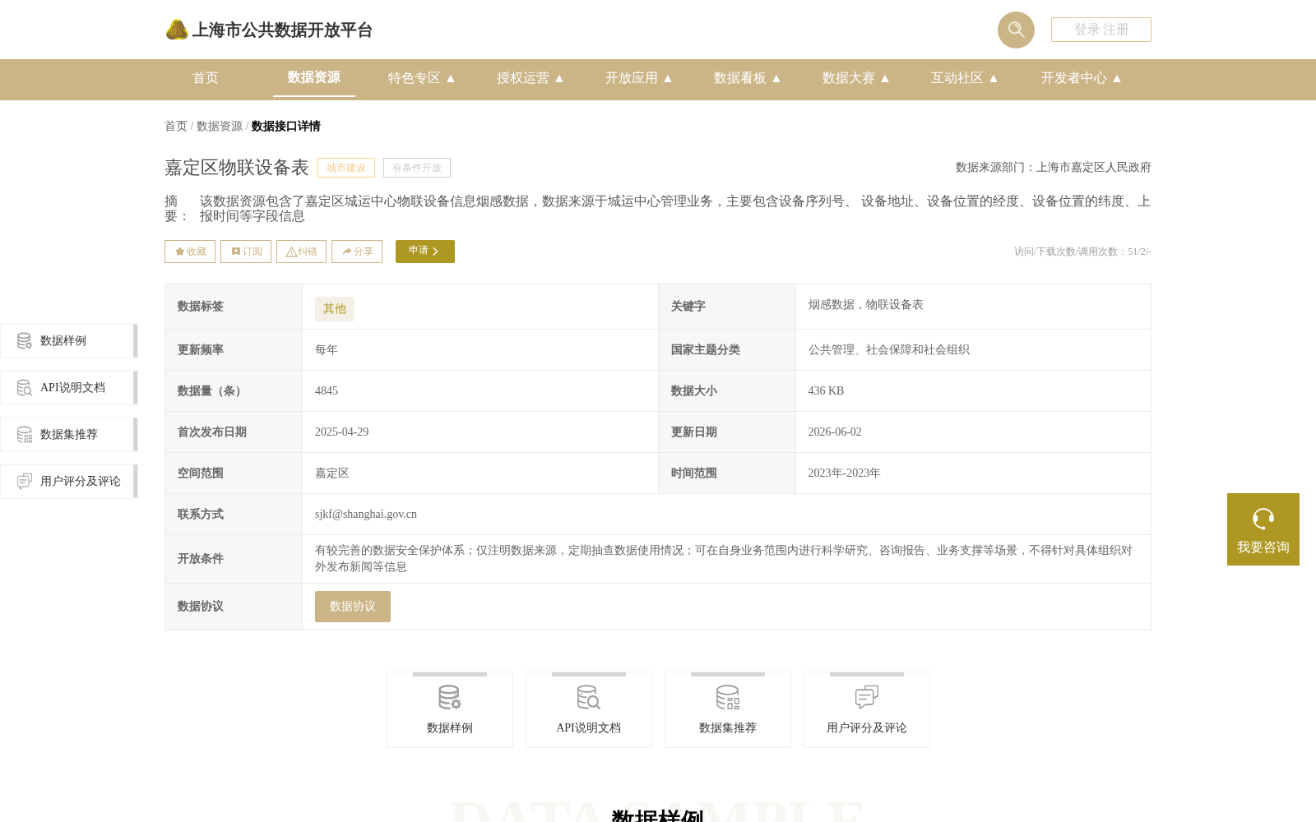Screen dimensions: 1316x822
Task: Click the sidebar 用户评分及评论 comment icon
Action: [x=25, y=481]
